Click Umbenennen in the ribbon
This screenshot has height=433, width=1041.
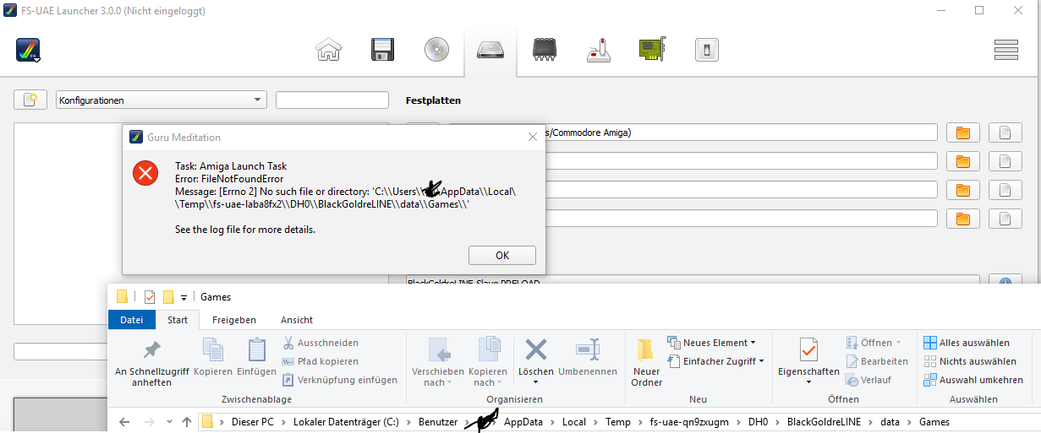588,358
